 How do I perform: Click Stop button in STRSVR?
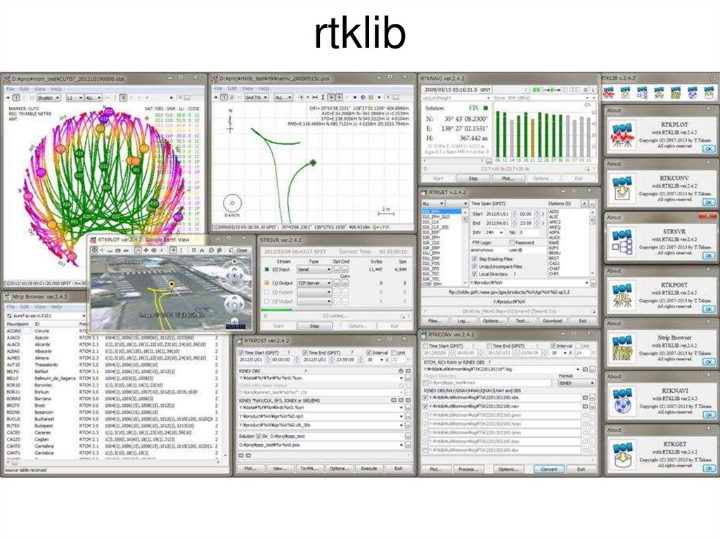(x=314, y=326)
